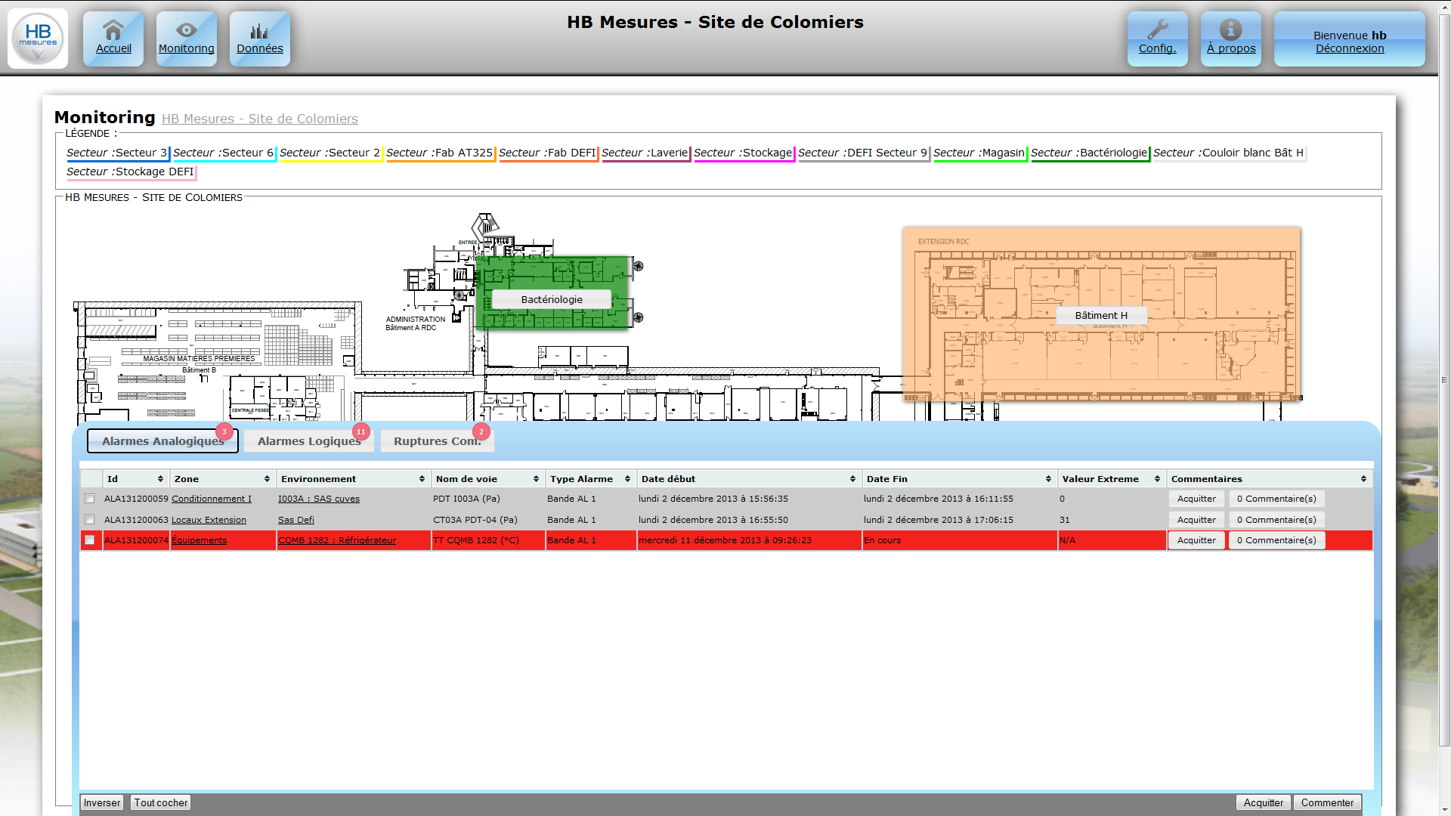
Task: Click the Tout cocher button
Action: [x=161, y=802]
